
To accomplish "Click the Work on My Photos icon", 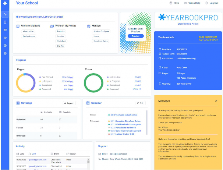I will (52, 26).
